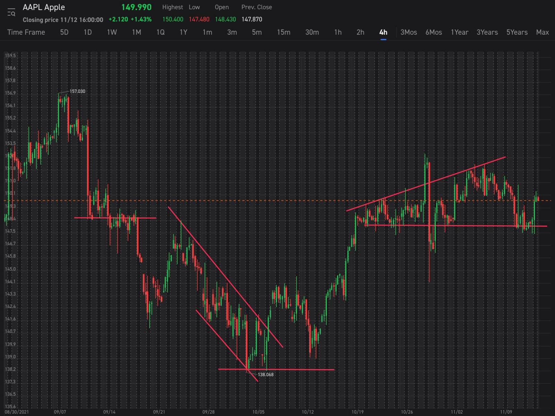
Task: Click the Low value 147.480
Action: pyautogui.click(x=199, y=19)
